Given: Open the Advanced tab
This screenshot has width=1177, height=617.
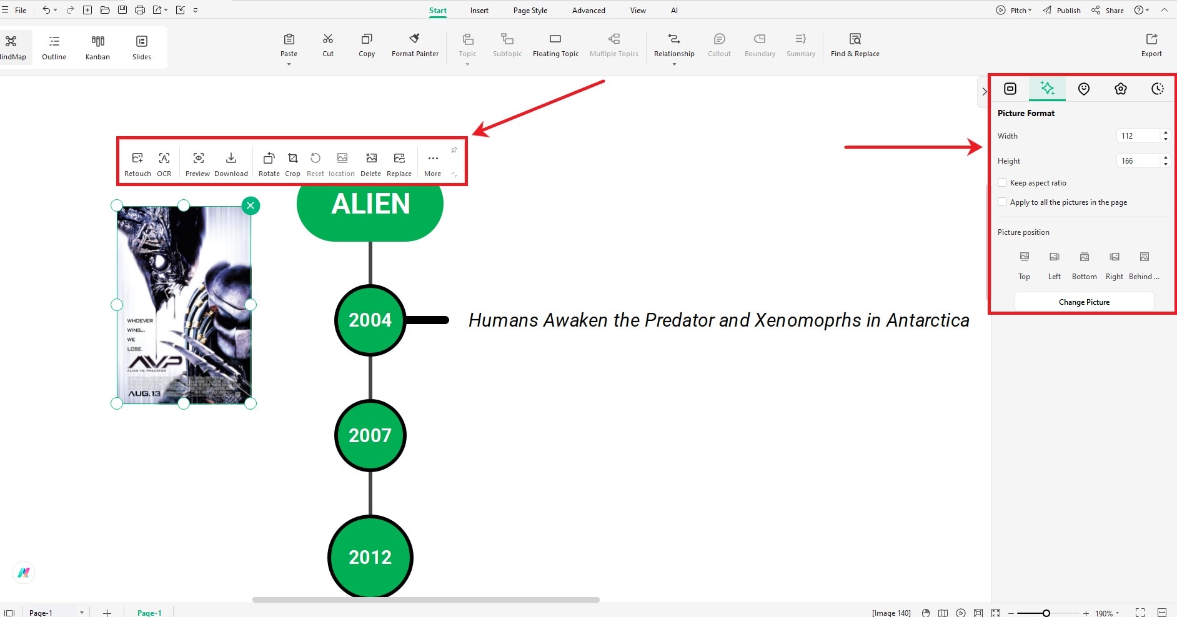Looking at the screenshot, I should [588, 10].
